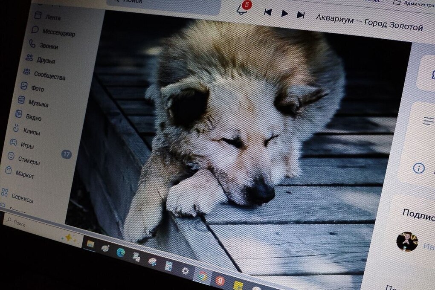Go to Сообщества communities
435x290 pixels.
pyautogui.click(x=49, y=77)
